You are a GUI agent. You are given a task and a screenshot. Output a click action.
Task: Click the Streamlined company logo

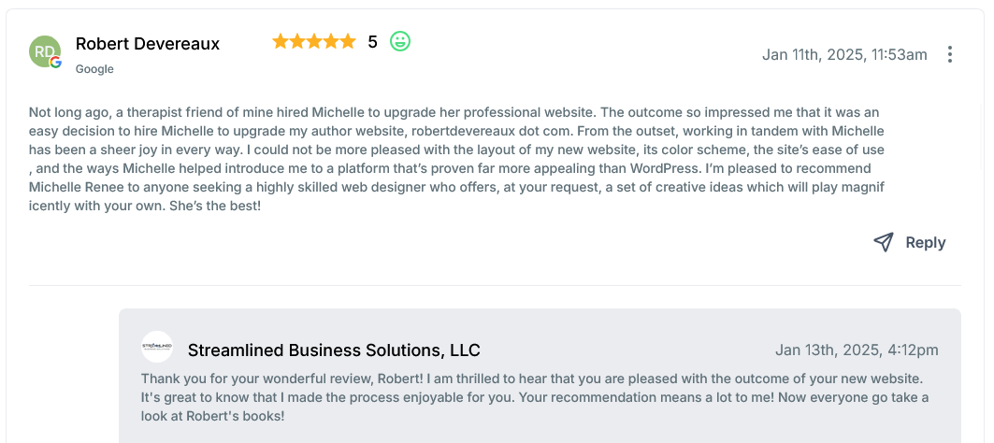pyautogui.click(x=157, y=347)
